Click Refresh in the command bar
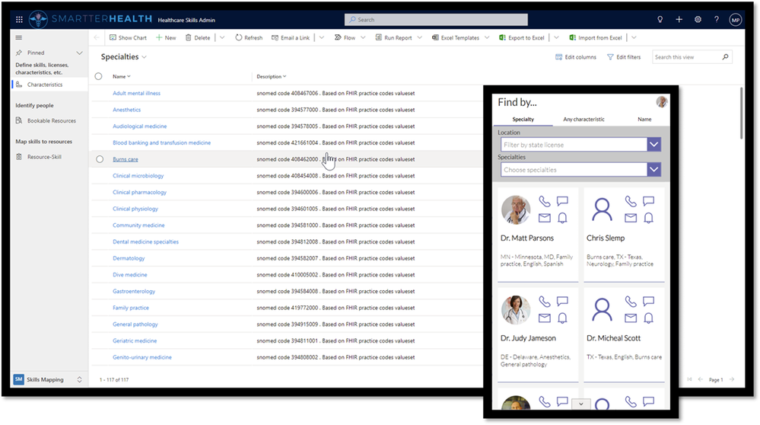This screenshot has width=760, height=425. [249, 37]
